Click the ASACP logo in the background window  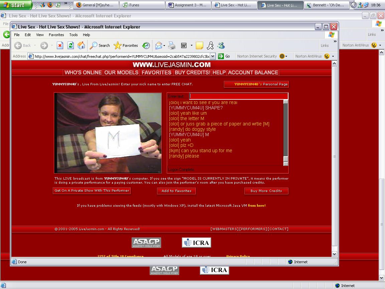(x=164, y=270)
